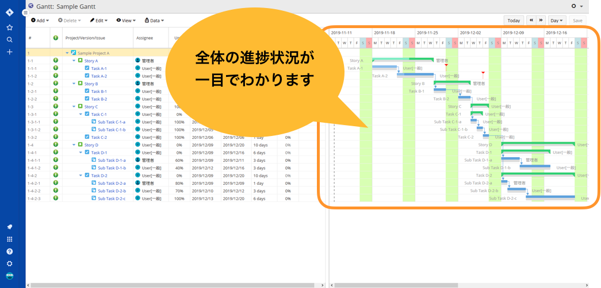Click the 2019-12-02 week header
The image size is (601, 288).
click(x=480, y=33)
